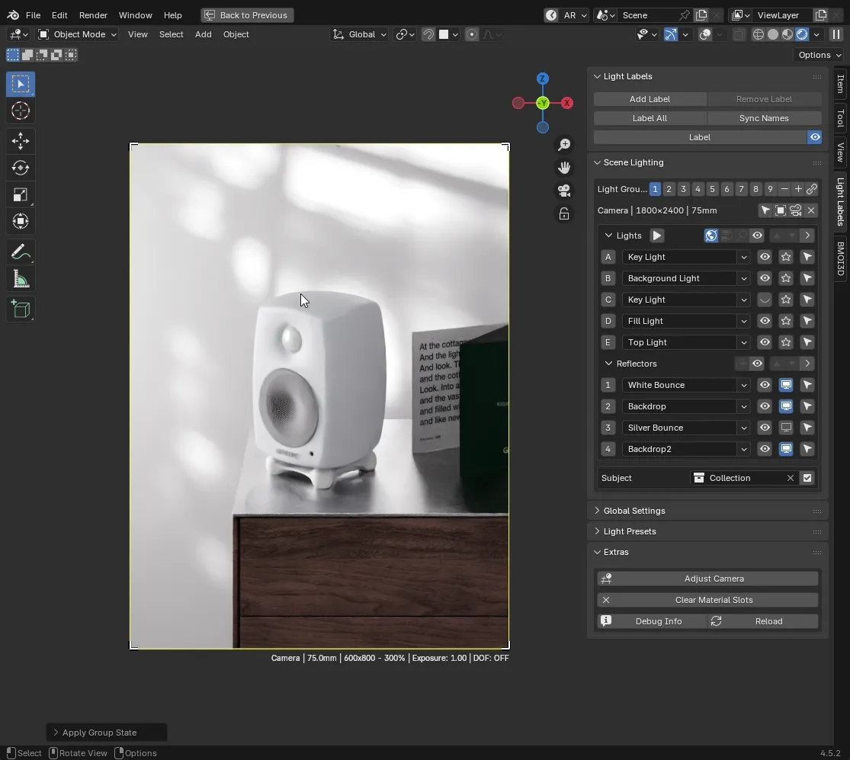Select light group number 5

tap(712, 189)
